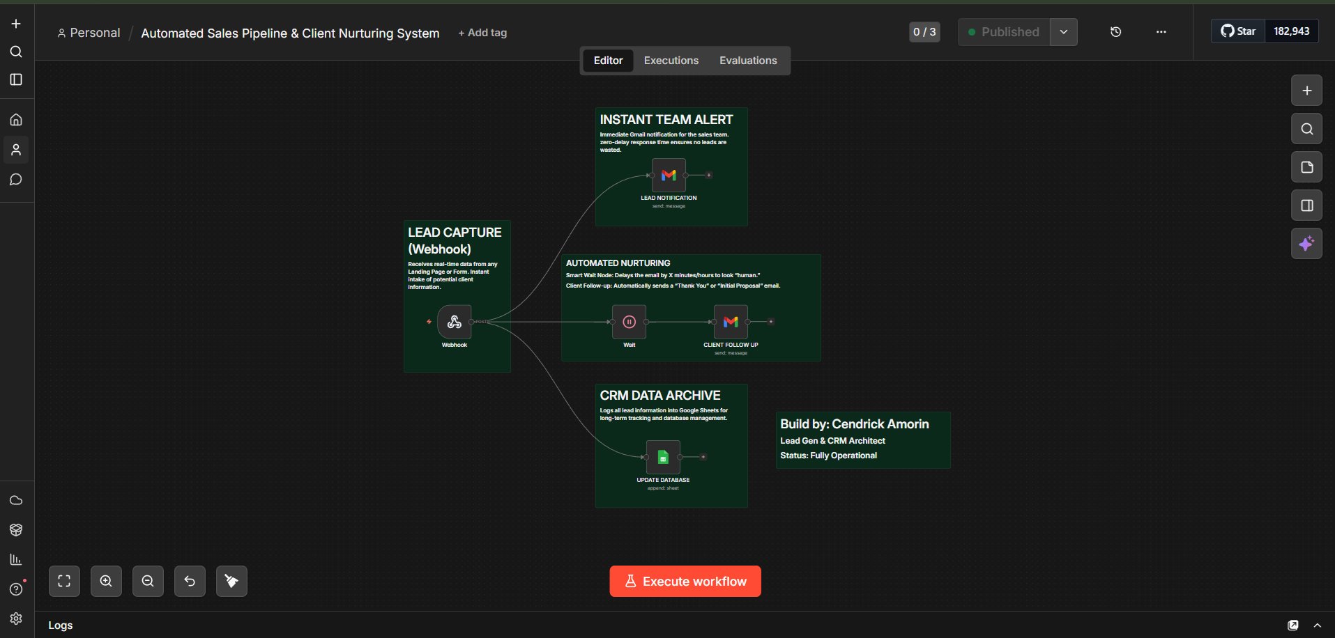Click the Execute workflow button
The width and height of the screenshot is (1335, 638).
(685, 581)
